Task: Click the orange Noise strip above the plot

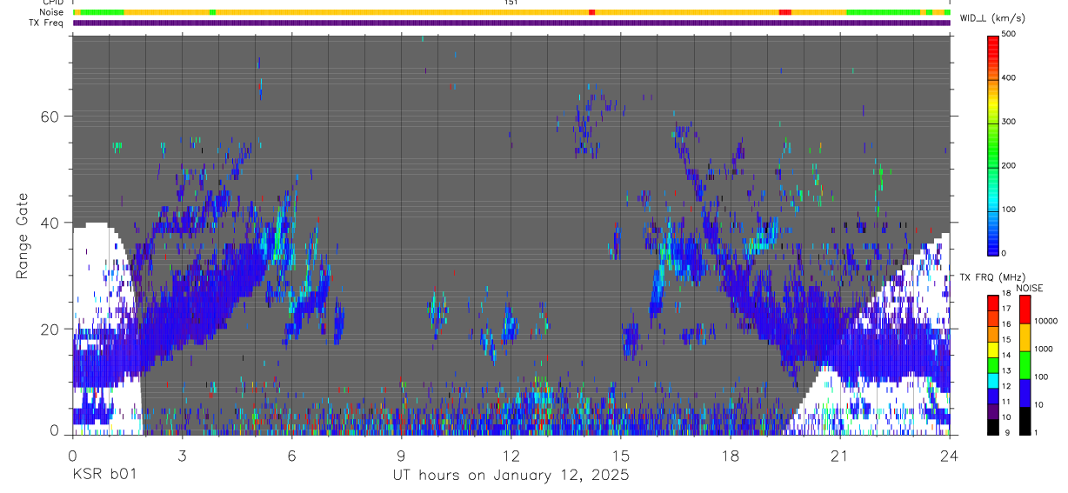Action: (511, 12)
